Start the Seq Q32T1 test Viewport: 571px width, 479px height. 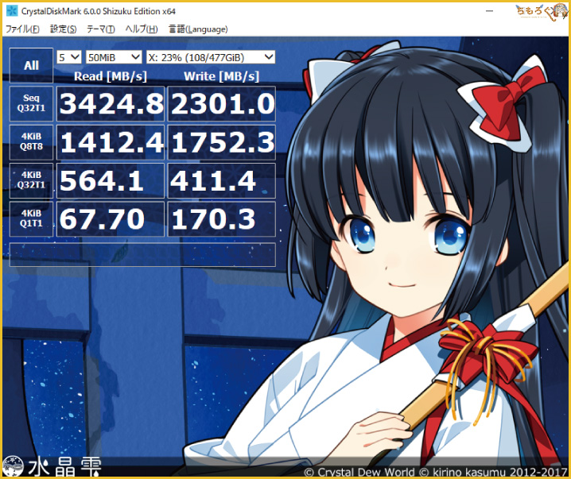click(31, 103)
